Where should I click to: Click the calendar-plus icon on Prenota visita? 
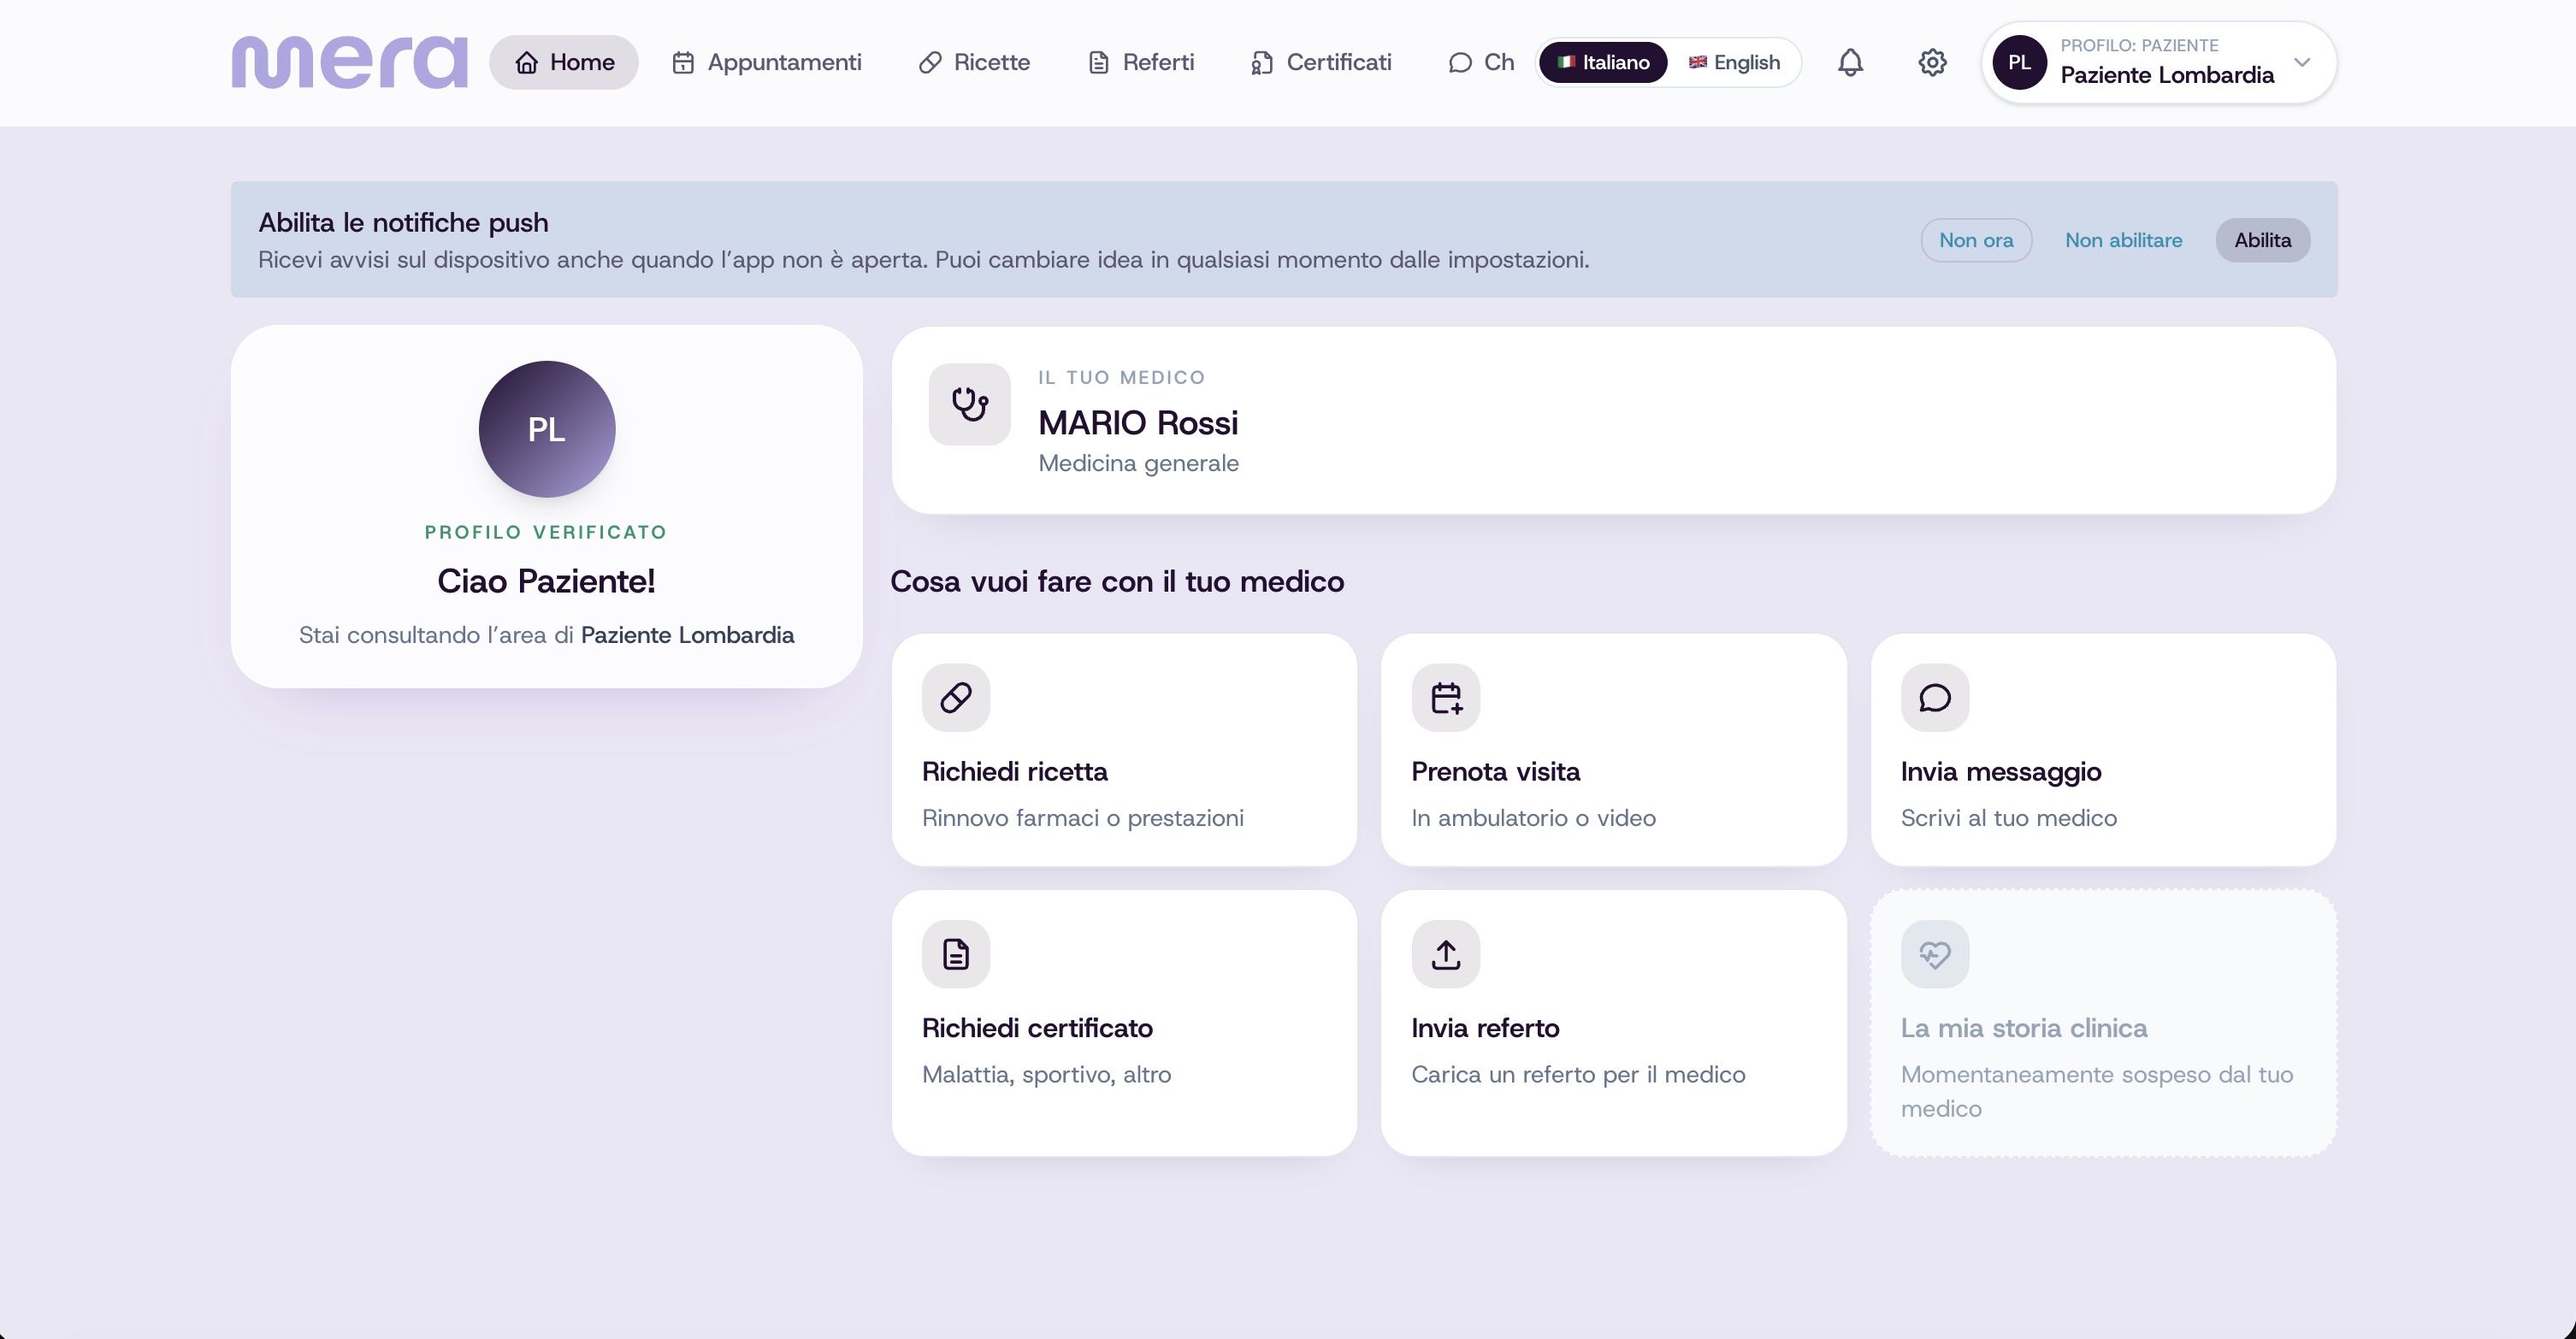pos(1445,697)
